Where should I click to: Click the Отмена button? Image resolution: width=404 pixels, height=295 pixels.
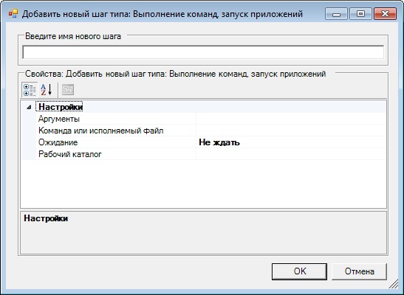pos(359,271)
